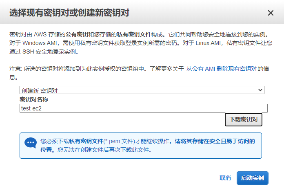Click the bold text 请将其存储在安全且易于访问的
284x191 pixels.
point(215,141)
